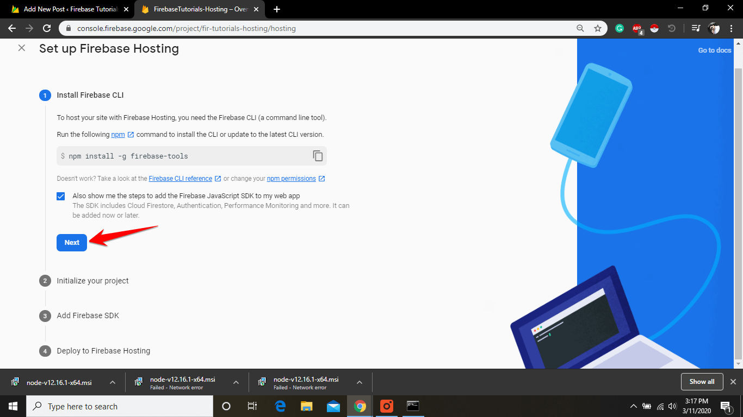
Task: Go forward in browser history
Action: tap(29, 28)
